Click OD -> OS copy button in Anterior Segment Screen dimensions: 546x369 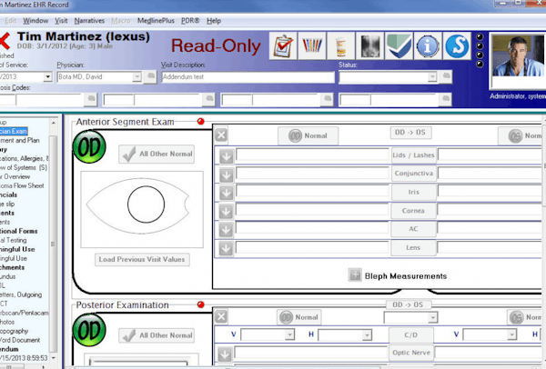tap(410, 133)
